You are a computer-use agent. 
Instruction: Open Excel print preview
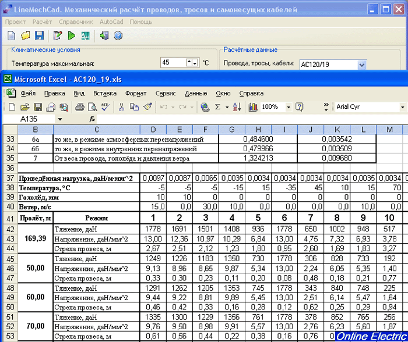(x=92, y=107)
